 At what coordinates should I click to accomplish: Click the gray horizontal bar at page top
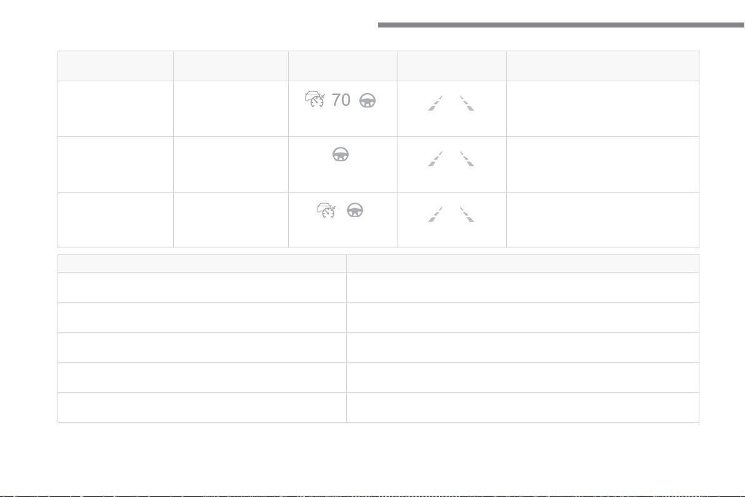pyautogui.click(x=561, y=25)
